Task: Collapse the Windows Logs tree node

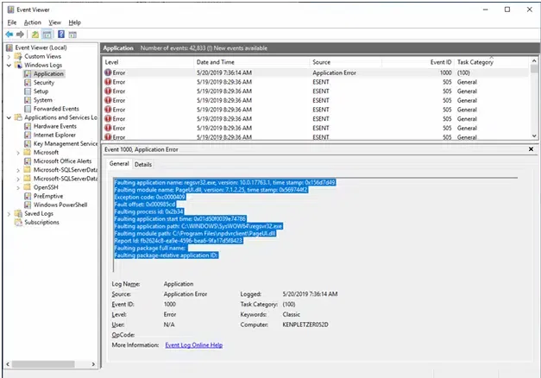Action: click(x=9, y=65)
